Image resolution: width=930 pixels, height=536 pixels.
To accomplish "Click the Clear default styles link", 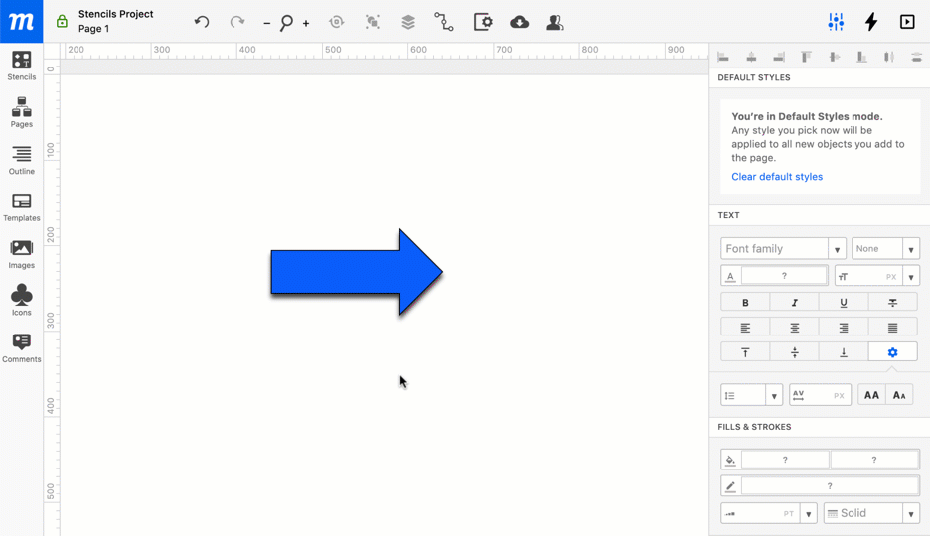I will (x=777, y=177).
